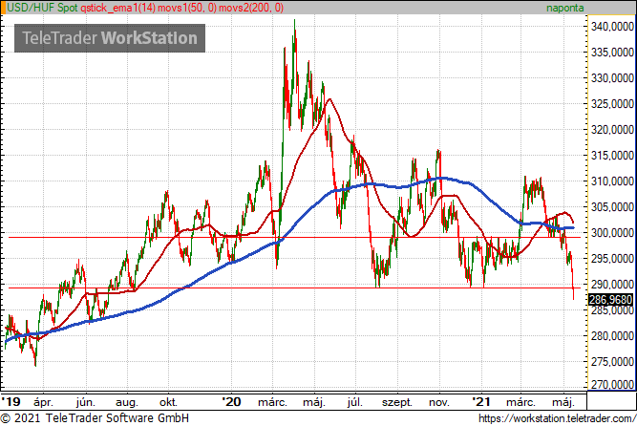Open the workstation.teletrader.com link

(557, 418)
